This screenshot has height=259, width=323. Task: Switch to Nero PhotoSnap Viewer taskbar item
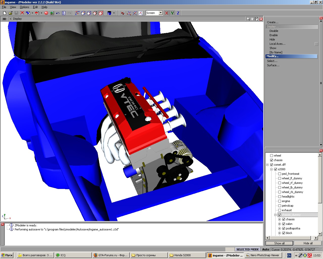point(263,255)
